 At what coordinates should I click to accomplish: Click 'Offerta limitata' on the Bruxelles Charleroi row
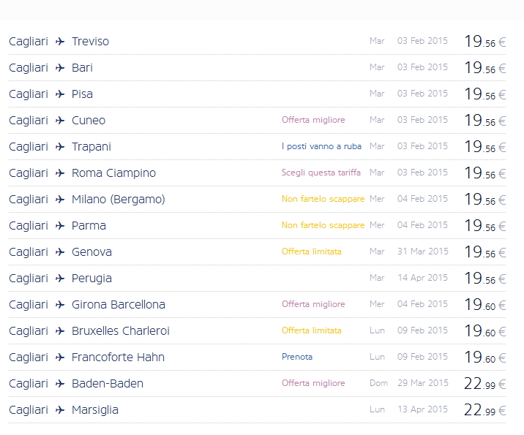[311, 331]
